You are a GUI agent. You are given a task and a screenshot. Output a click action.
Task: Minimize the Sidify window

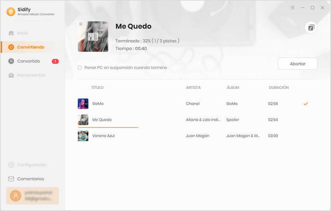[x=302, y=7]
